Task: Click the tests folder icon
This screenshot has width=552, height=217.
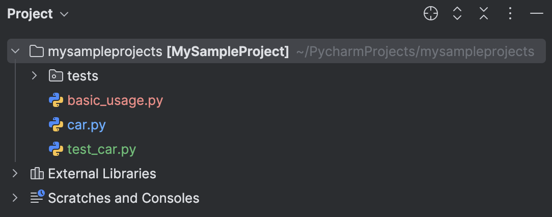Action: pos(56,76)
